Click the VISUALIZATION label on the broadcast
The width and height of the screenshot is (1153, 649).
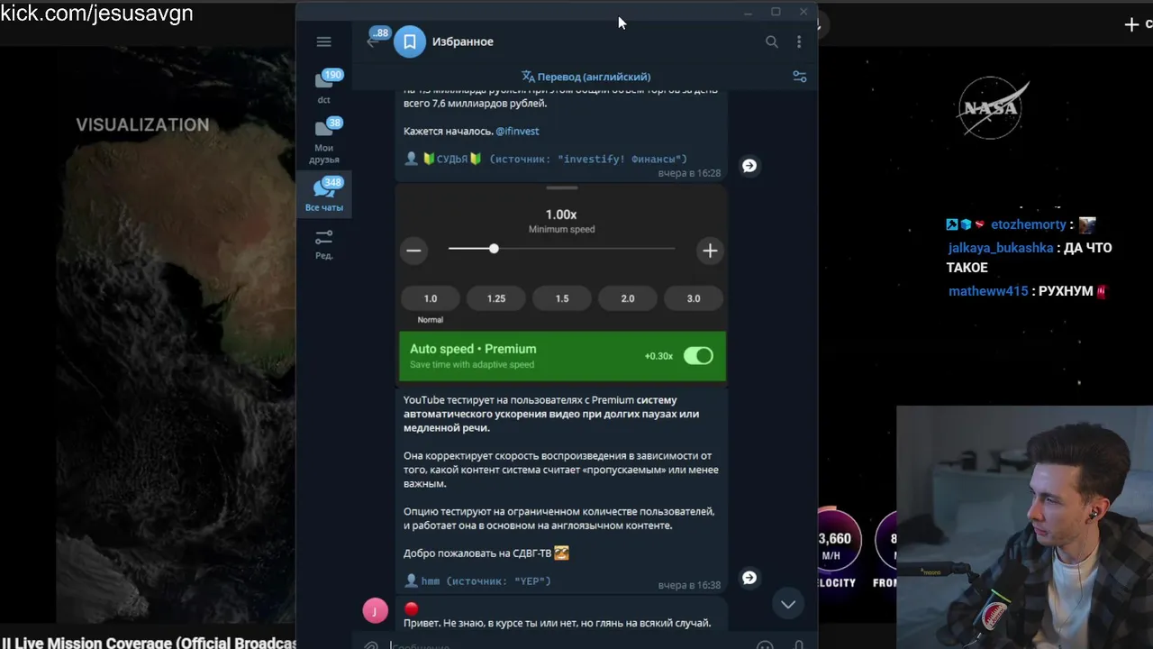tap(142, 125)
